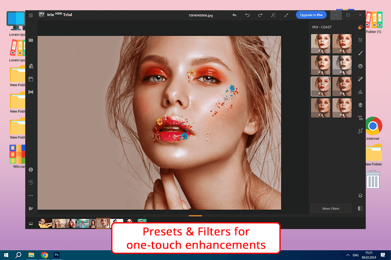Open the hamburger menu in Irix HDR
Screen dimensions: 391x260
tap(31, 15)
